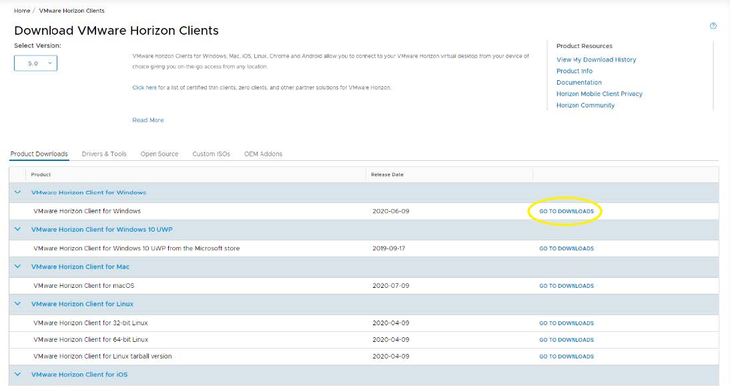The height and width of the screenshot is (386, 730).
Task: Open the Select Version dropdown
Action: tap(35, 63)
